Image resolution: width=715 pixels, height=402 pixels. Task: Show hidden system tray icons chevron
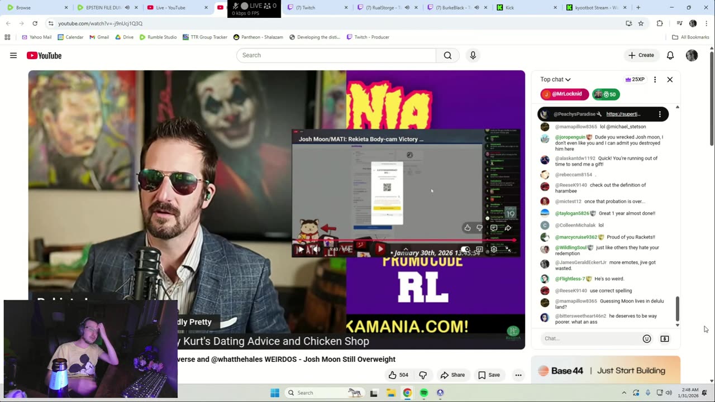point(624,393)
